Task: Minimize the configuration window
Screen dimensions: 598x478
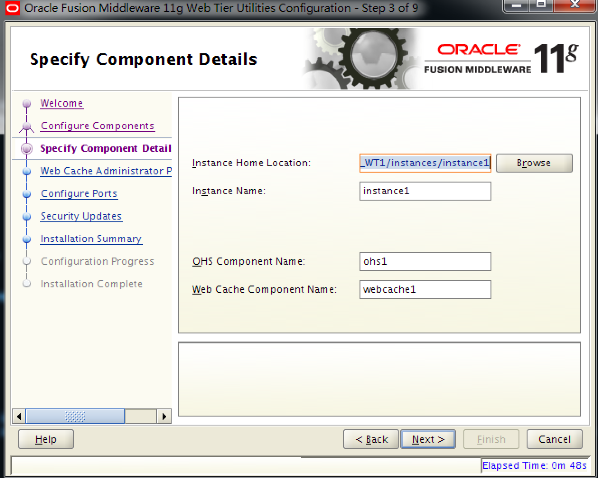Action: point(517,5)
